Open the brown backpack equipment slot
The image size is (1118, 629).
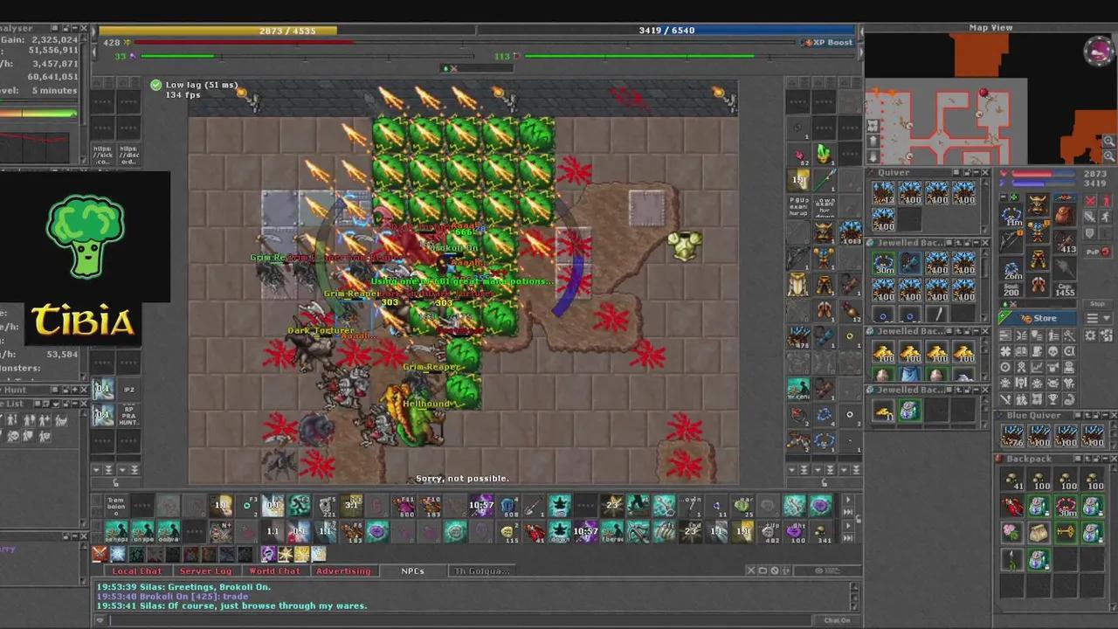[1065, 215]
